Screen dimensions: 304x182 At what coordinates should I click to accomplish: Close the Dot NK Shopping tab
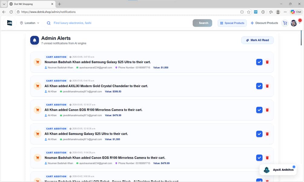(52, 4)
